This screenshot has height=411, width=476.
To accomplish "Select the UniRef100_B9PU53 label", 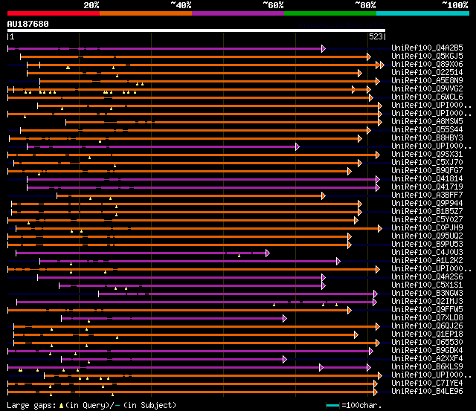I will click(427, 245).
